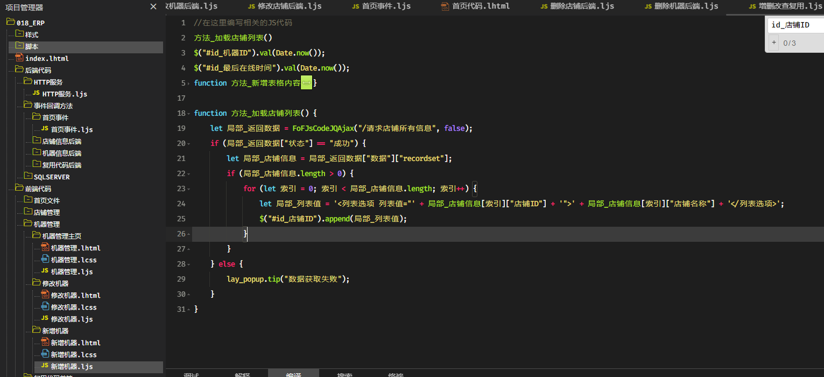Image resolution: width=824 pixels, height=377 pixels.
Task: Click line number 19 in the gutter
Action: pyautogui.click(x=181, y=128)
